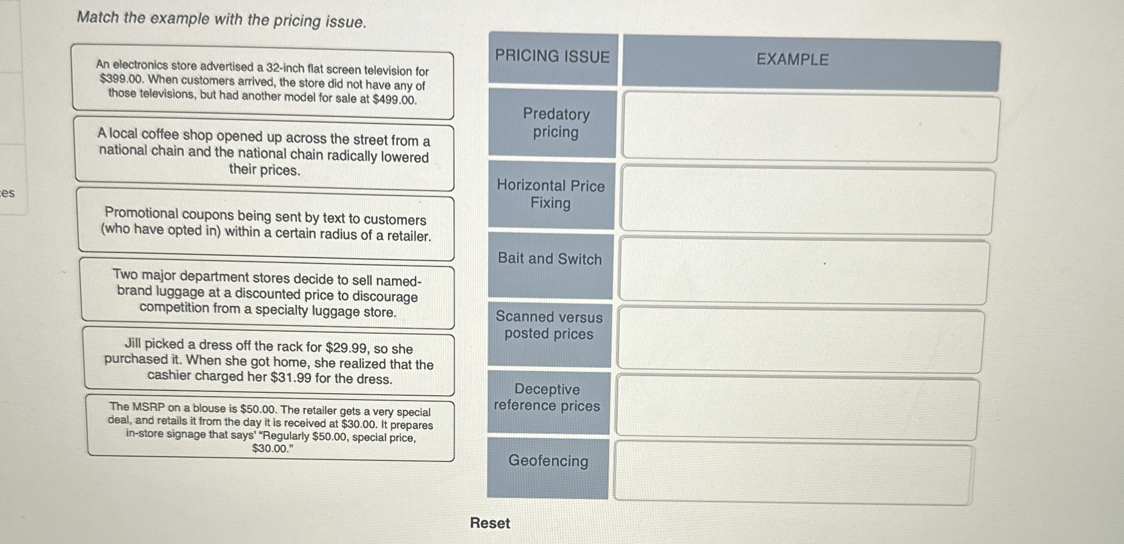Select Jill's dress overcharge example card
The width and height of the screenshot is (1124, 544).
point(269,363)
